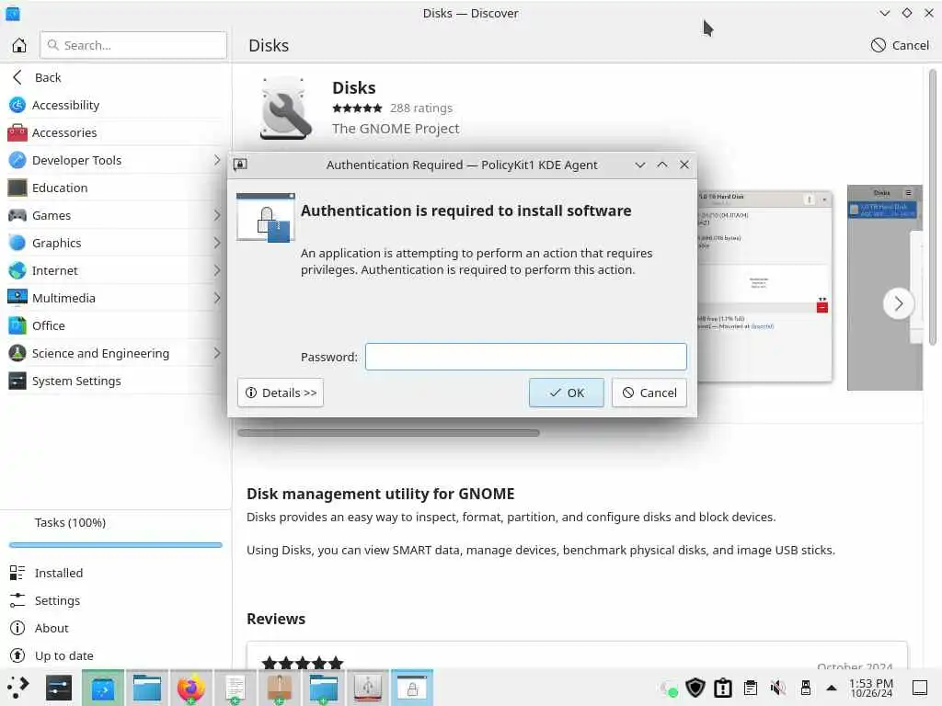
Task: Click the Home icon in Discover
Action: pos(19,45)
